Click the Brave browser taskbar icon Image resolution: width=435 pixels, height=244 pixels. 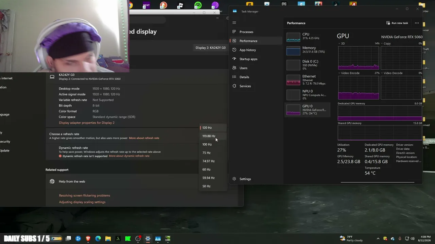pyautogui.click(x=88, y=239)
